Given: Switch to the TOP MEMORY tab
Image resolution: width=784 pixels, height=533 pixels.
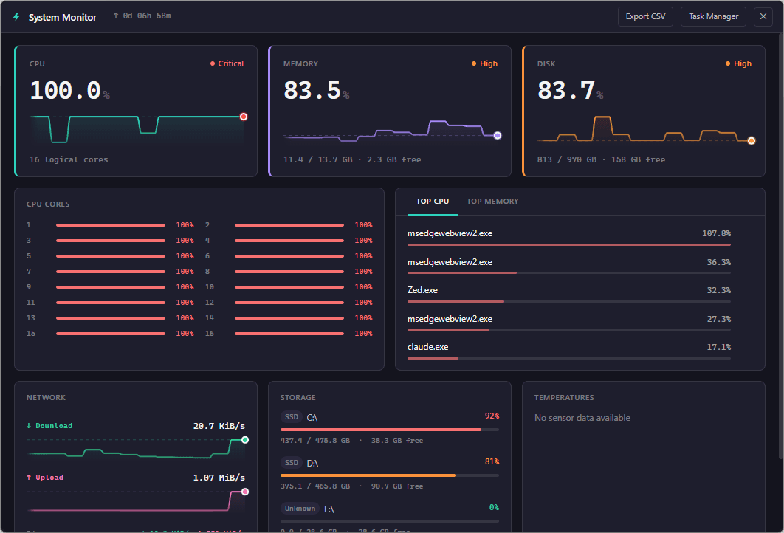Looking at the screenshot, I should pyautogui.click(x=492, y=201).
